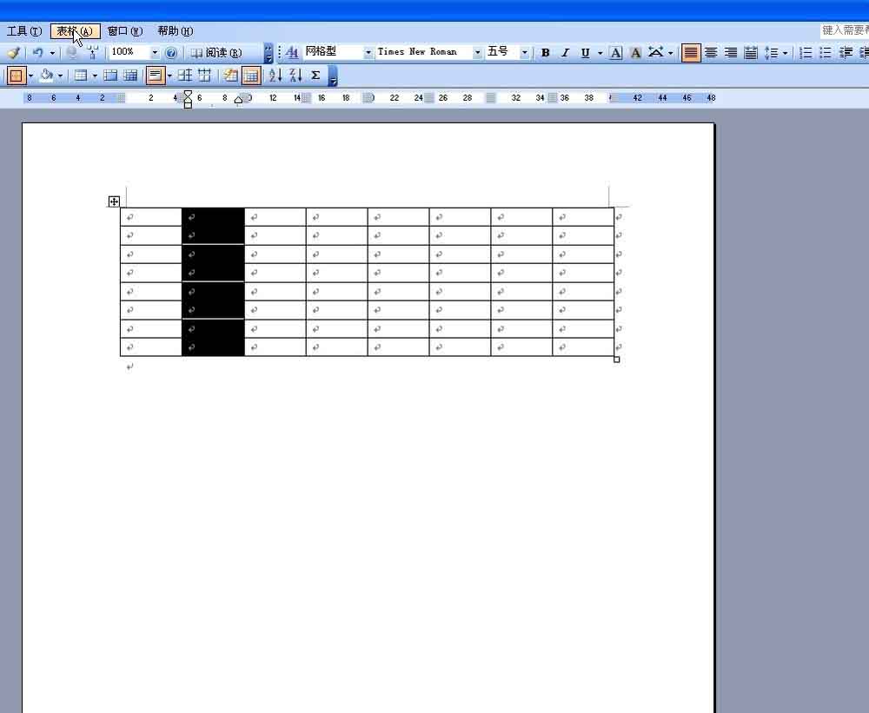Click the Sort Descending Z-A icon
Viewport: 869px width, 713px height.
tap(295, 76)
